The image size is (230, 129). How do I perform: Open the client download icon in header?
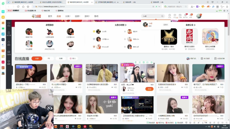point(185,16)
